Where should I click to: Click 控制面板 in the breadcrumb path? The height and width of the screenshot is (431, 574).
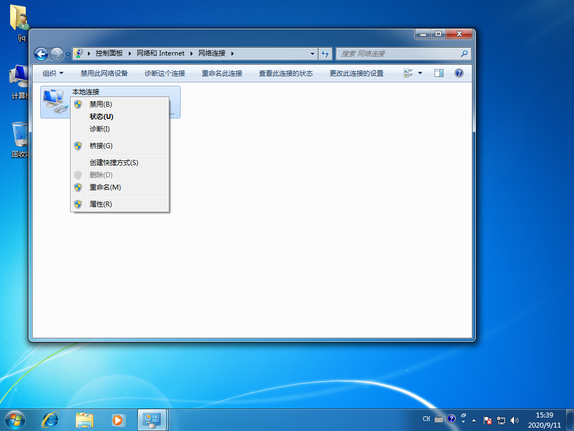point(109,53)
